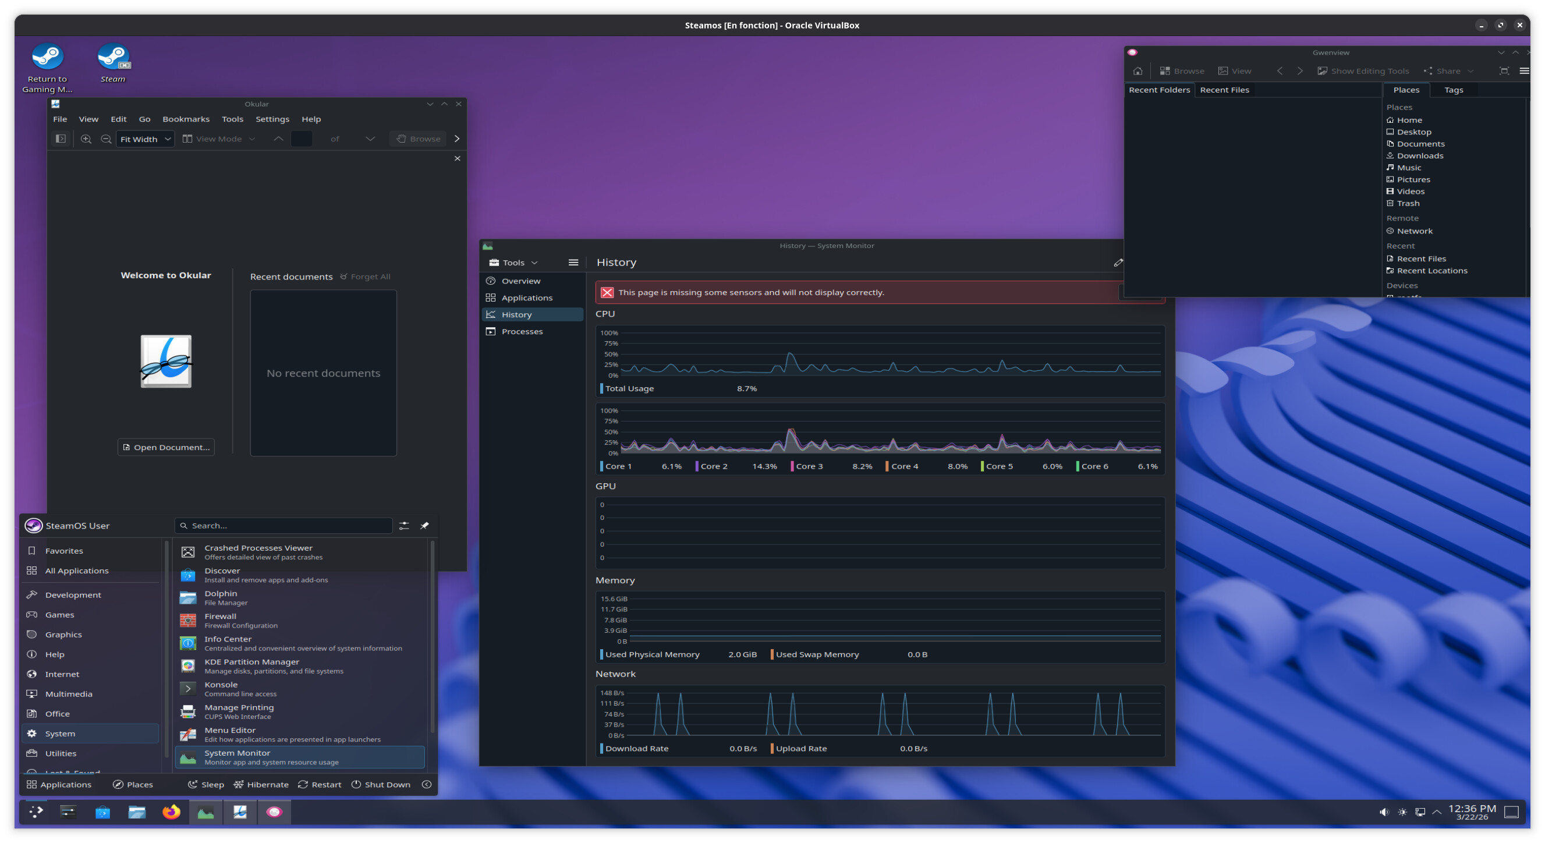Switch to the Recent Files tab

pos(1224,90)
